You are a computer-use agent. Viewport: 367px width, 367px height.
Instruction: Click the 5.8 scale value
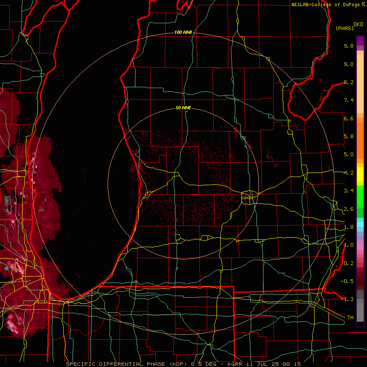(x=349, y=137)
